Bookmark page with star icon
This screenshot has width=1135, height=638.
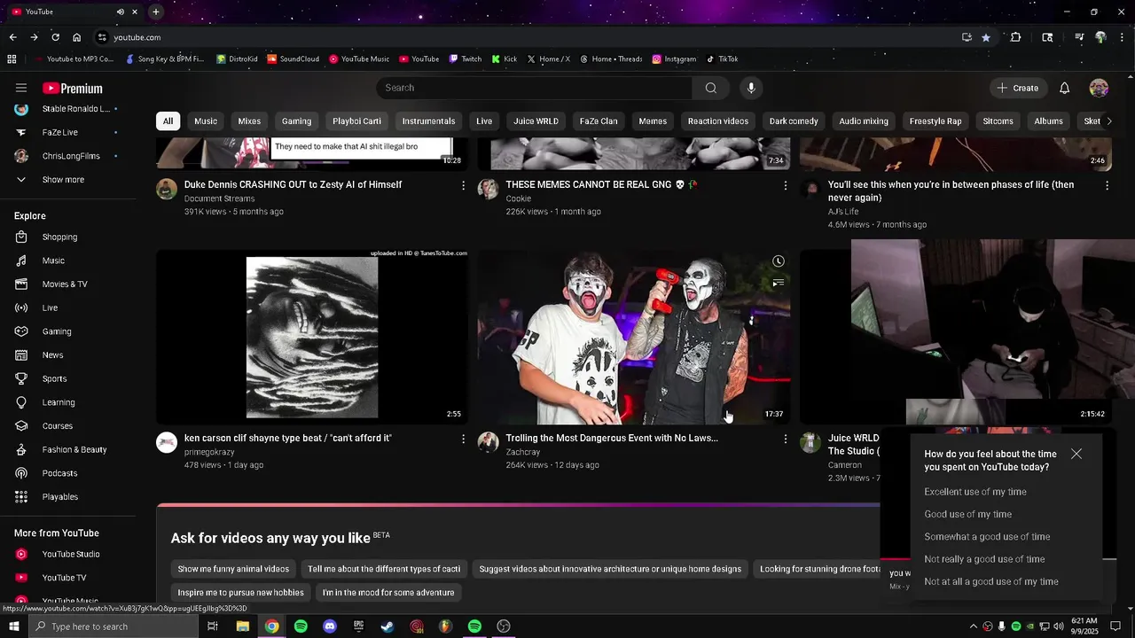tap(986, 37)
